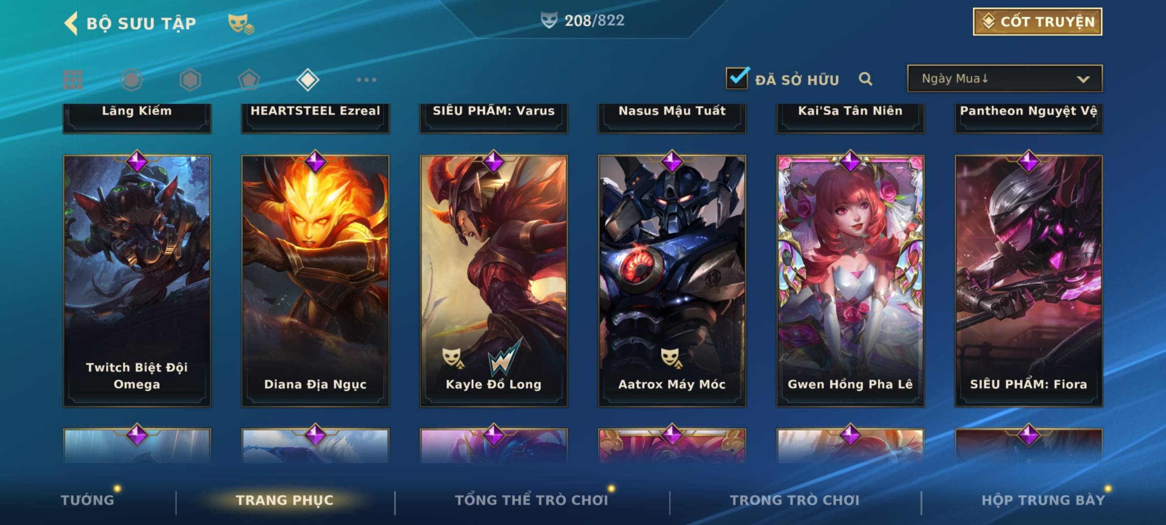The height and width of the screenshot is (525, 1166).
Task: Go back using the Bộ Sưu Tập arrow
Action: coord(71,23)
